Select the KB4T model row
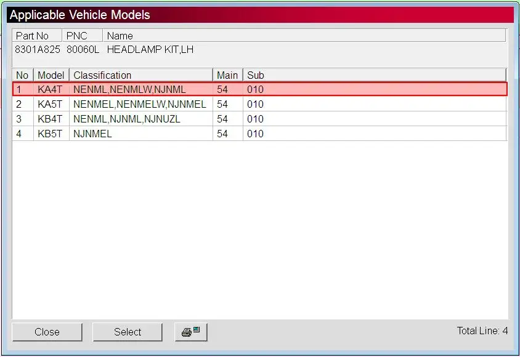 (259, 119)
